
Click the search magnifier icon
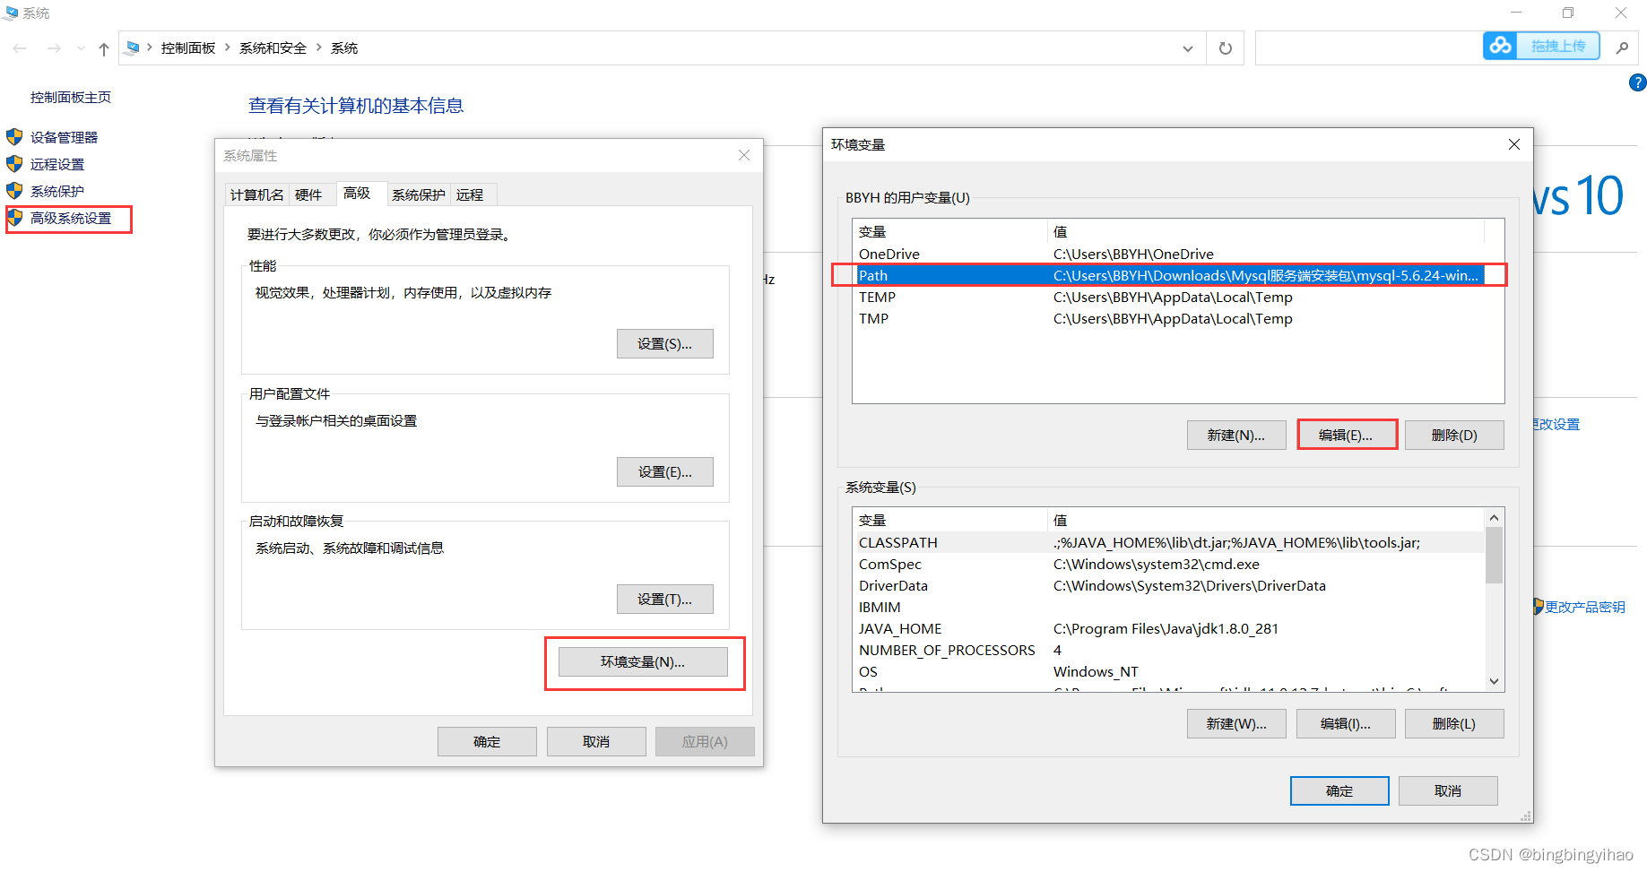[1622, 48]
